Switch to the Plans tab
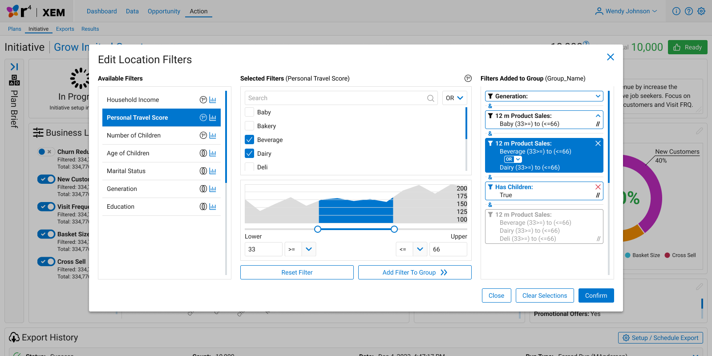This screenshot has height=356, width=712. coord(15,29)
